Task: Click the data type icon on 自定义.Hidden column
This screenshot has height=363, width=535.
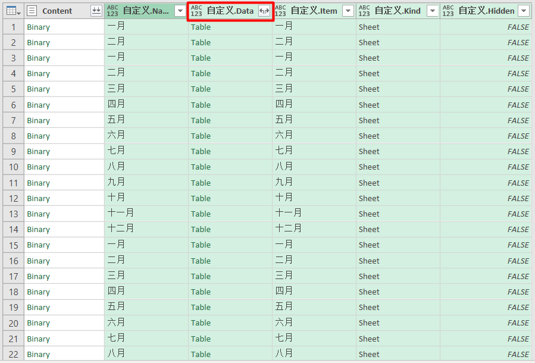Action: point(449,10)
